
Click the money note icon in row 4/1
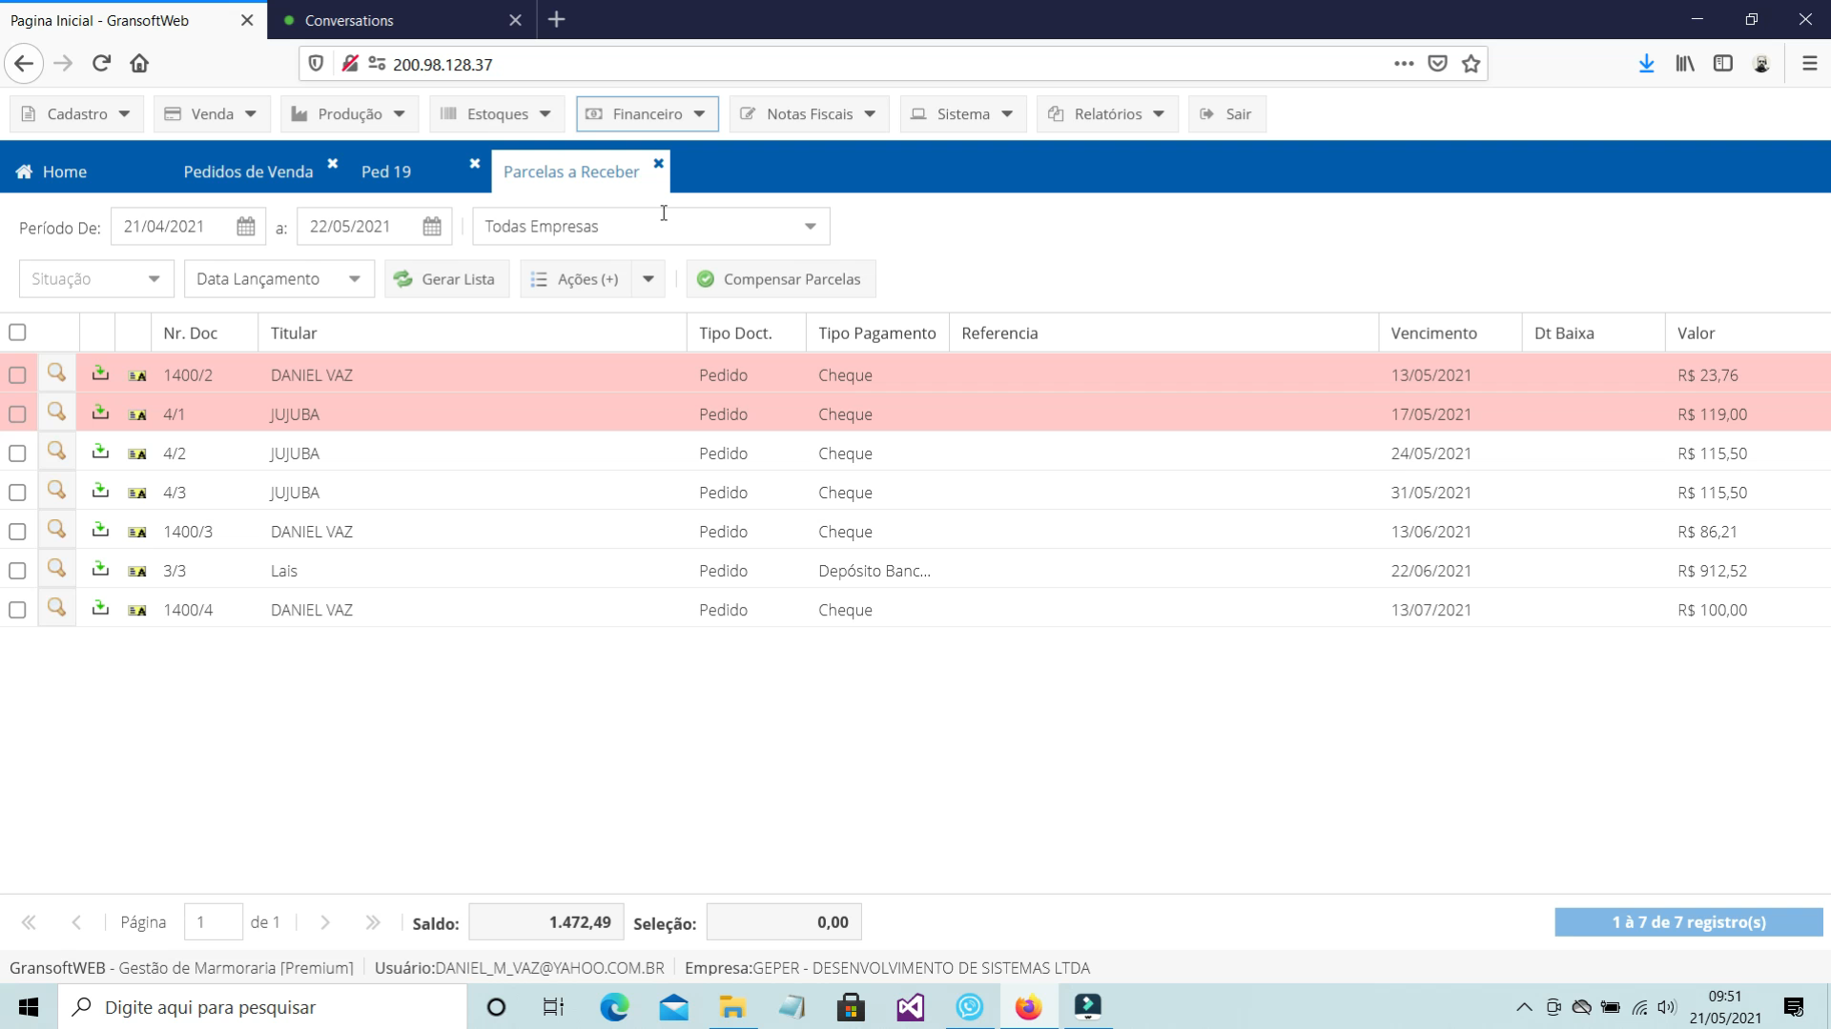click(137, 414)
